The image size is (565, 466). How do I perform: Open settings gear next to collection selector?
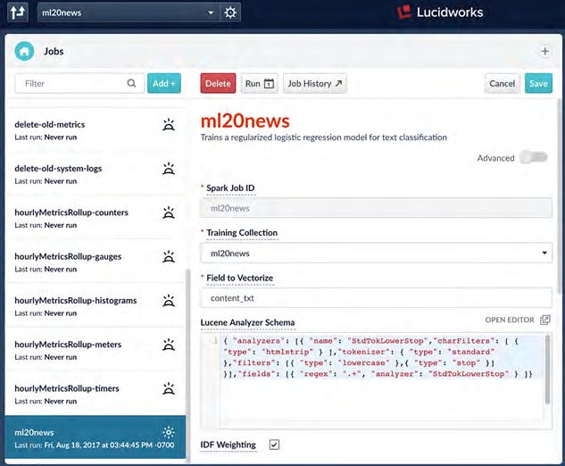230,12
